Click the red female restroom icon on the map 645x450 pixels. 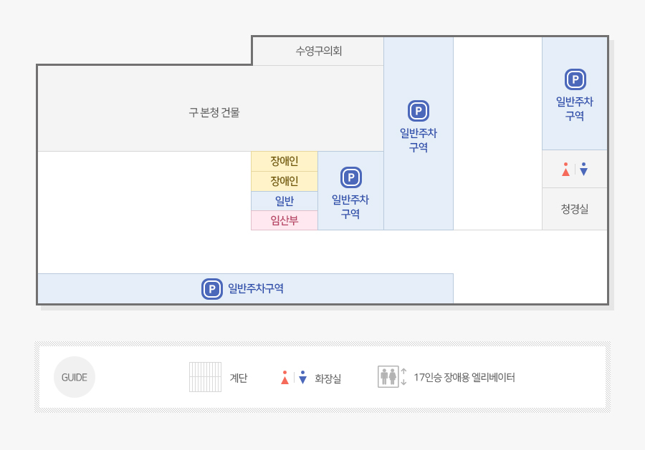(565, 169)
